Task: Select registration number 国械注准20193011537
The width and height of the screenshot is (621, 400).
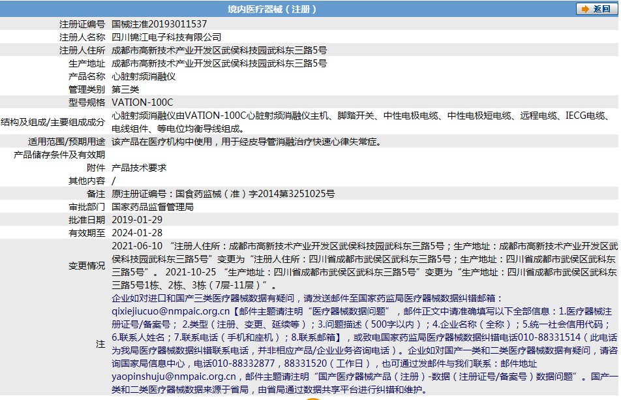Action: click(159, 24)
